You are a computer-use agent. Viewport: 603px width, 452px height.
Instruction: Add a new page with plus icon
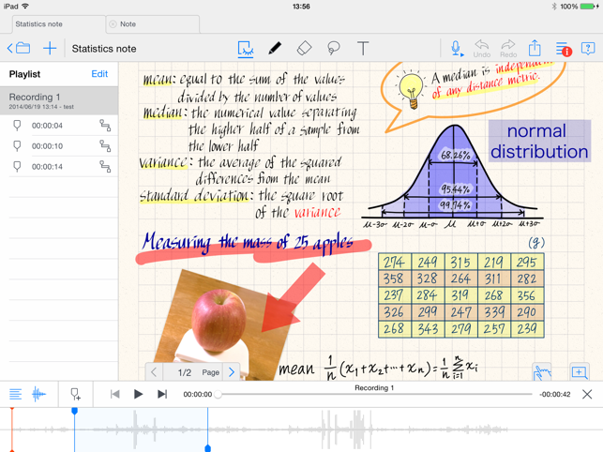pos(579,372)
